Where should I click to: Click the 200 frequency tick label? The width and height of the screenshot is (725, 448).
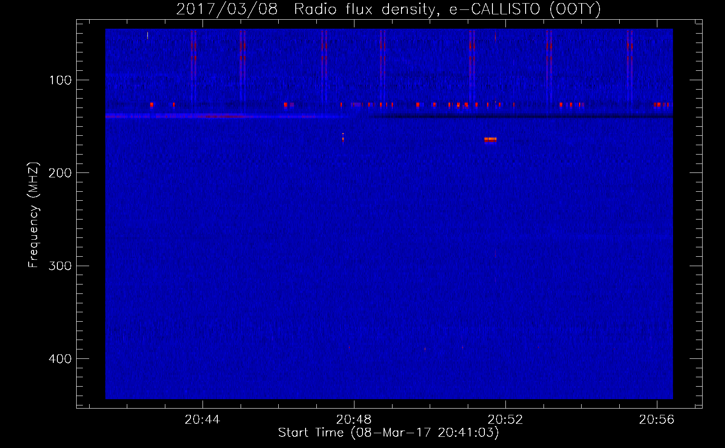(60, 173)
